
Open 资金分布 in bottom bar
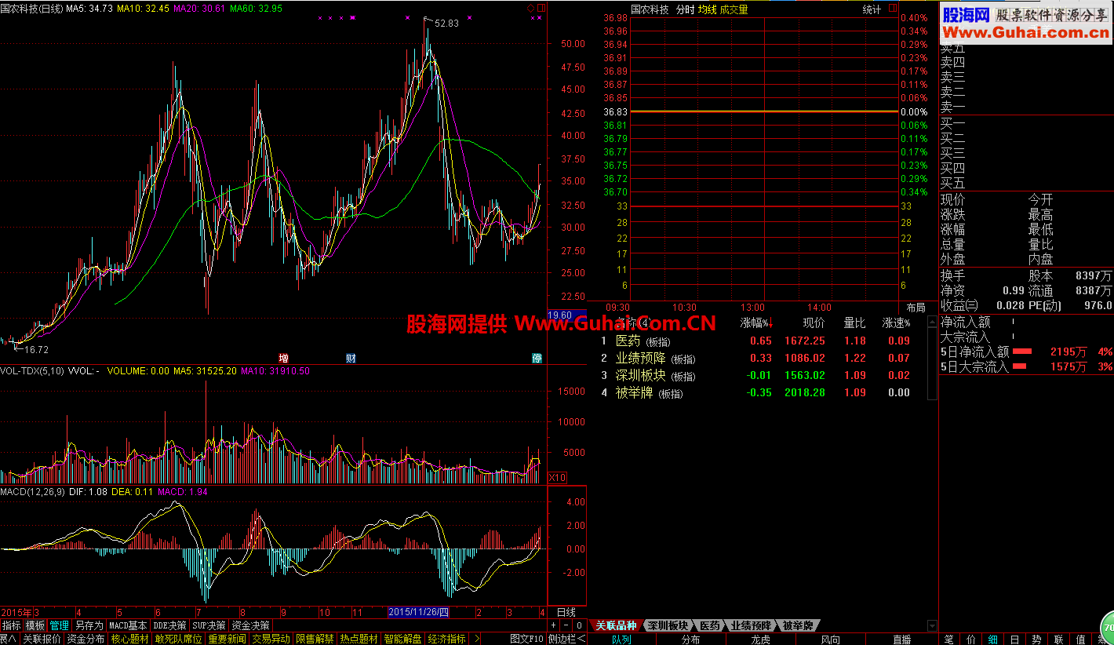pos(86,639)
